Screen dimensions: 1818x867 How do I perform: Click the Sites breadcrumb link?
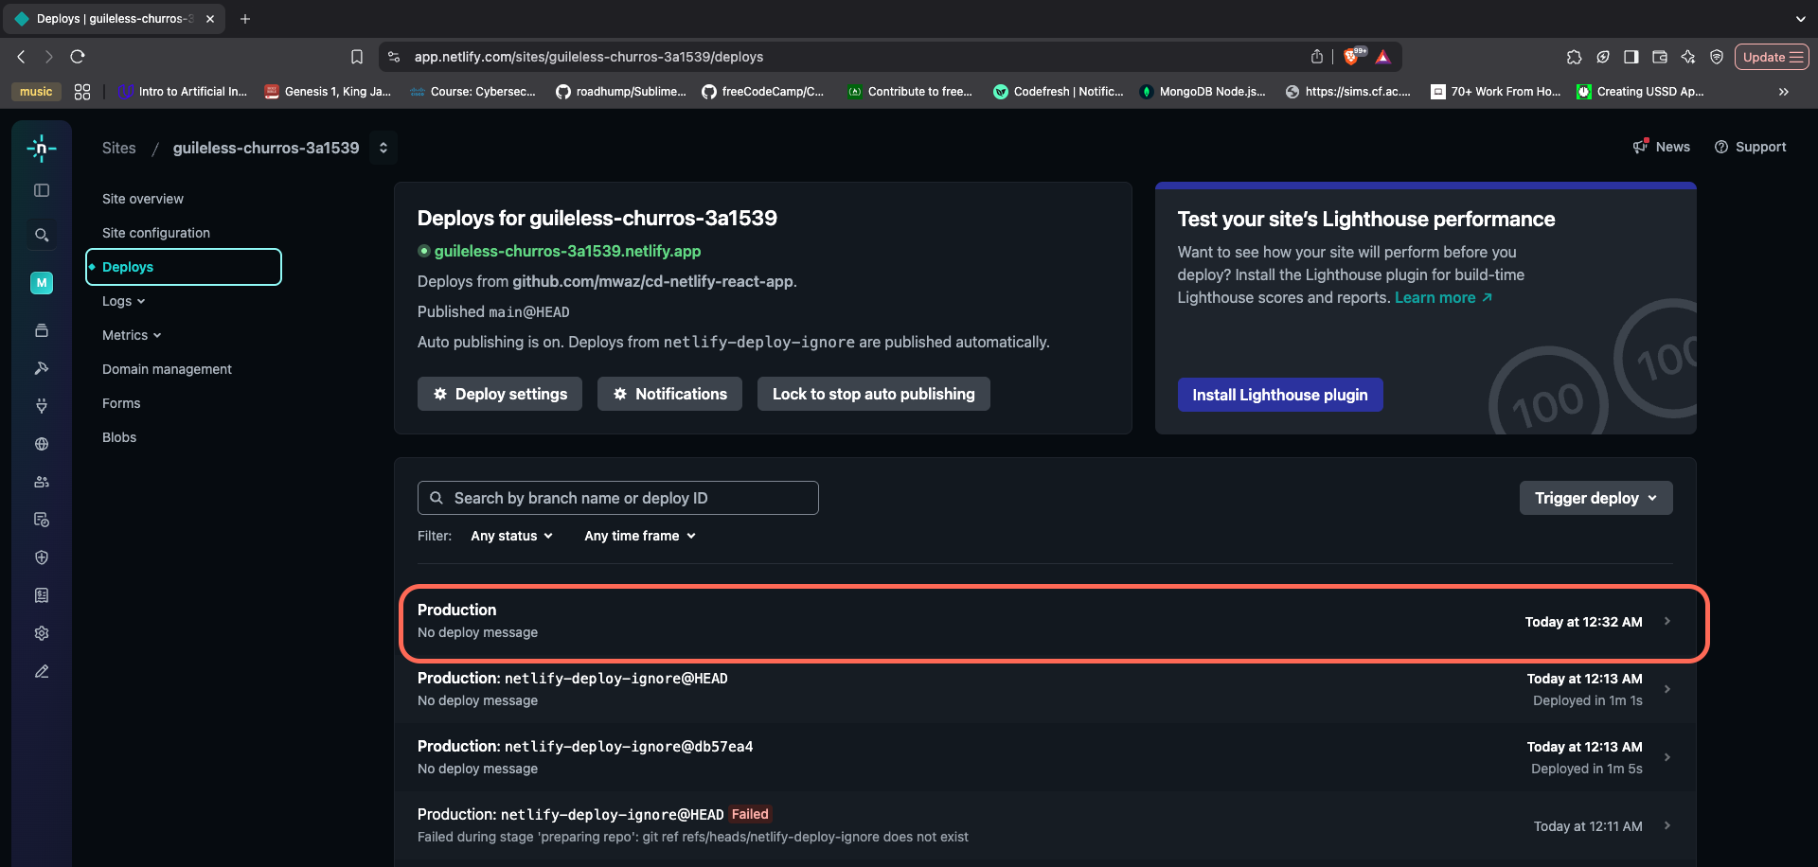pyautogui.click(x=119, y=148)
